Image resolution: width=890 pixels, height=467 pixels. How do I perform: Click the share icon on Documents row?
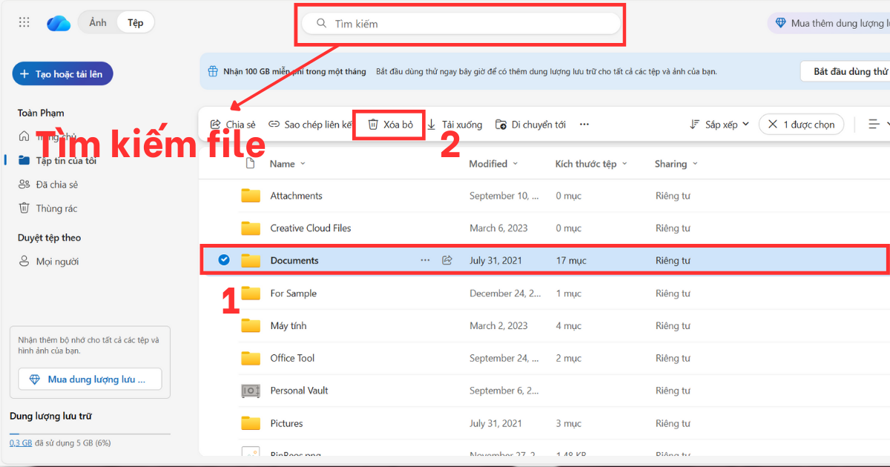tap(446, 260)
